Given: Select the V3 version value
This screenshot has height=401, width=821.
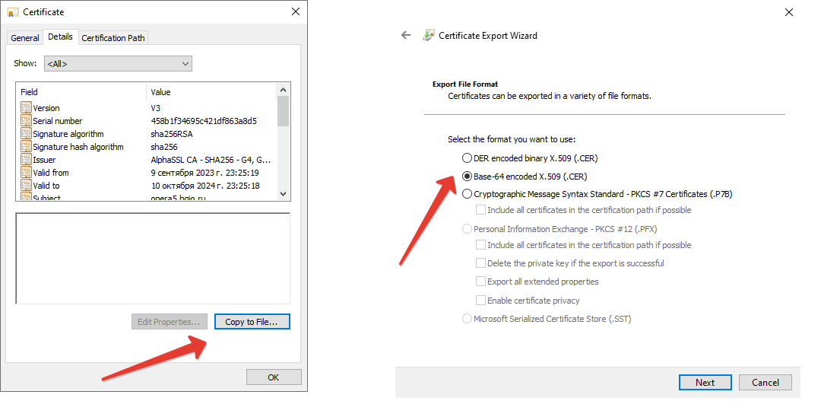Looking at the screenshot, I should point(156,108).
